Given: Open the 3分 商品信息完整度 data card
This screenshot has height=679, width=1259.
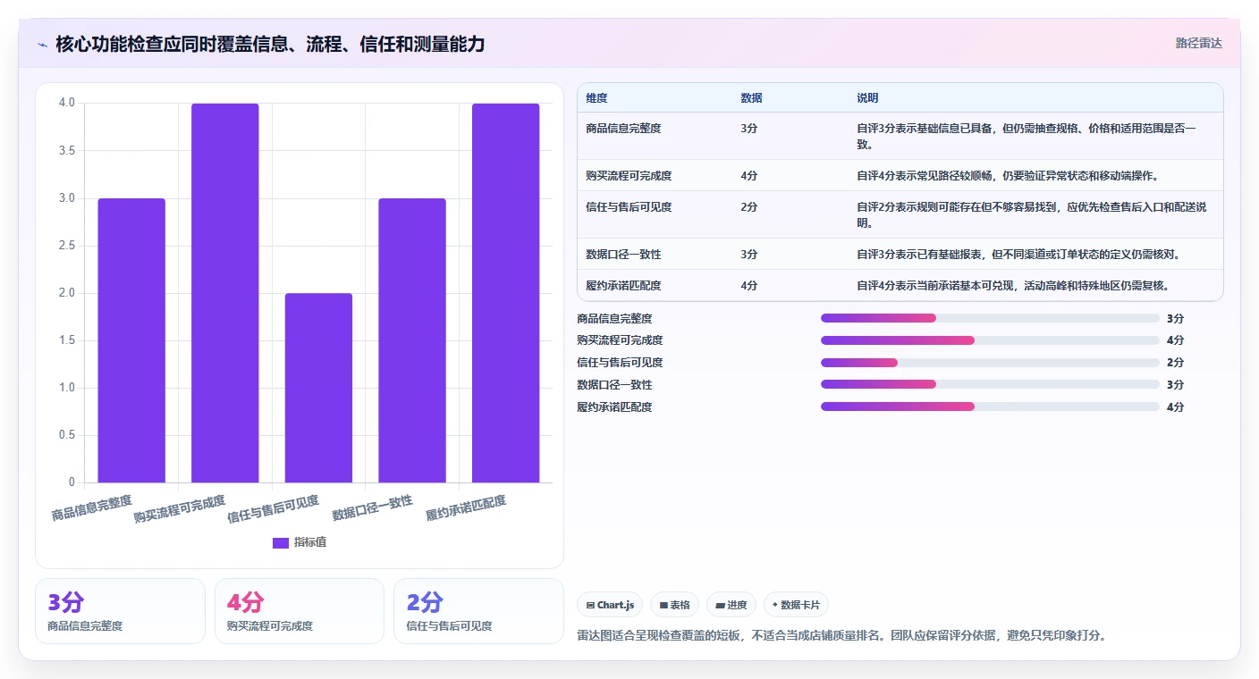Looking at the screenshot, I should click(x=120, y=611).
